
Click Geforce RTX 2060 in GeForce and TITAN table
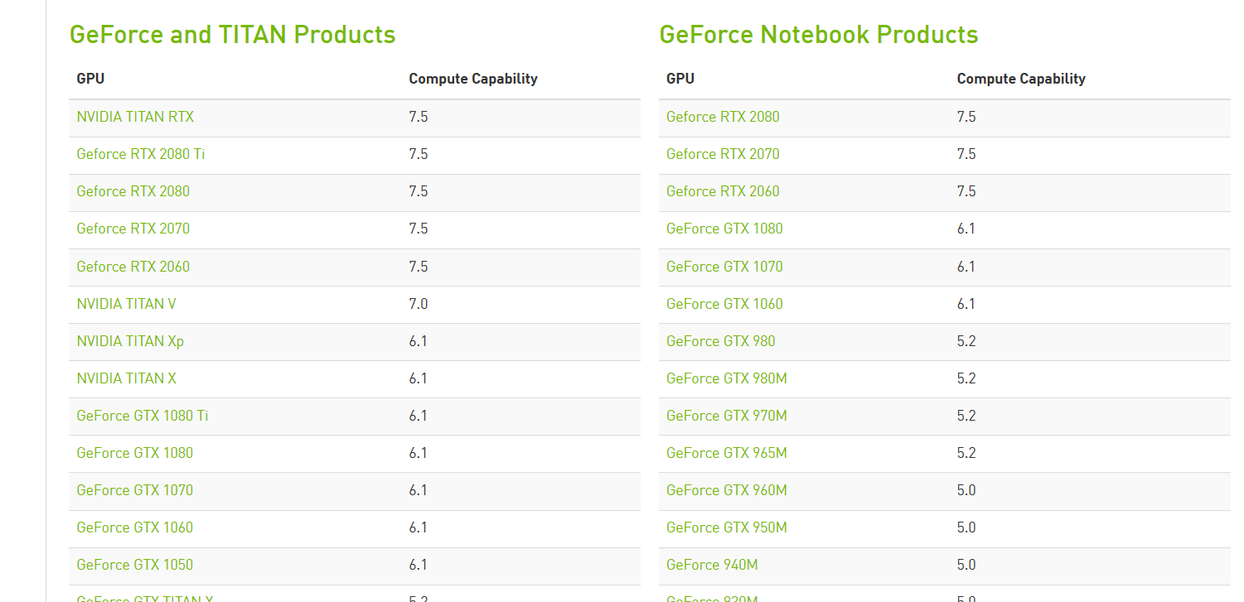[133, 267]
